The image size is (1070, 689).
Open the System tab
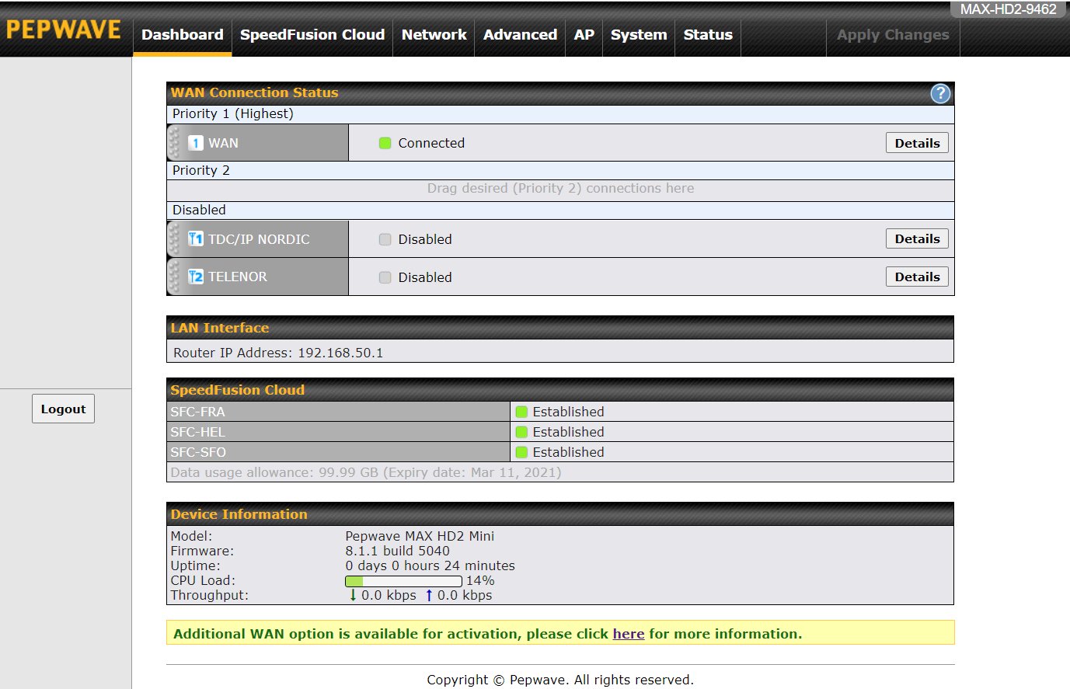click(x=639, y=35)
